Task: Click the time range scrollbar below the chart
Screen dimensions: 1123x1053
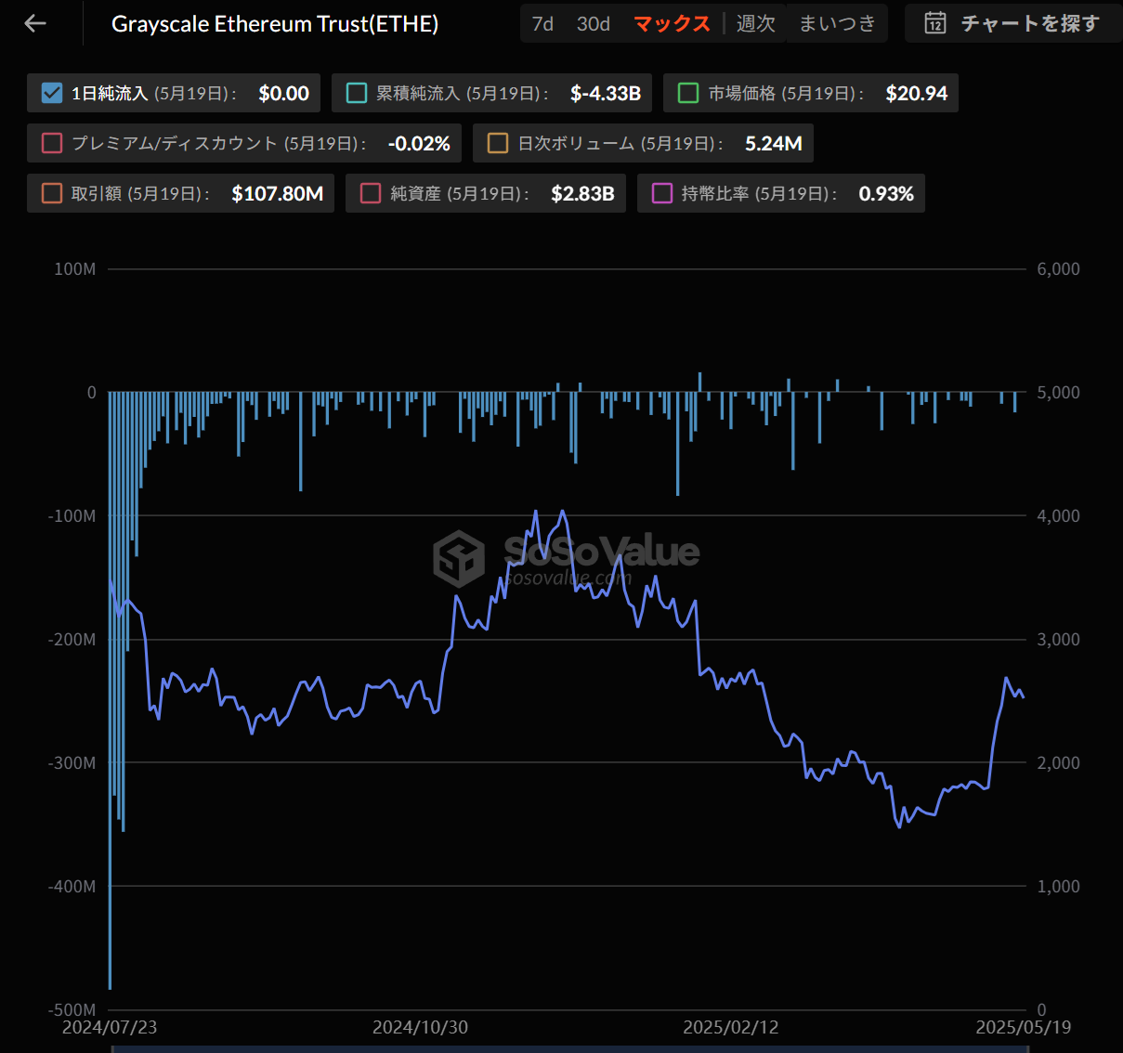Action: tap(568, 1048)
